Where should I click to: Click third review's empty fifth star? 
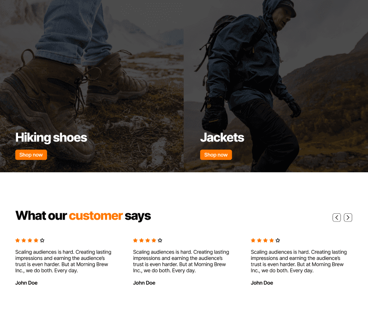[x=278, y=240]
